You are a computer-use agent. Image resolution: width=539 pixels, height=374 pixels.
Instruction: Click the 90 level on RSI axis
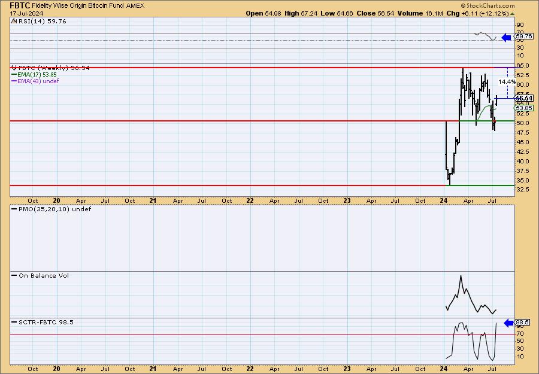520,25
